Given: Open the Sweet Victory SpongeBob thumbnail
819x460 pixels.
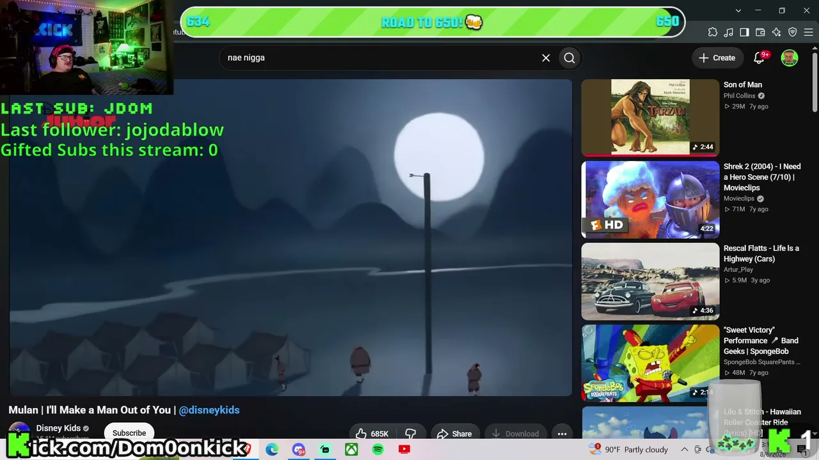Looking at the screenshot, I should pyautogui.click(x=650, y=363).
